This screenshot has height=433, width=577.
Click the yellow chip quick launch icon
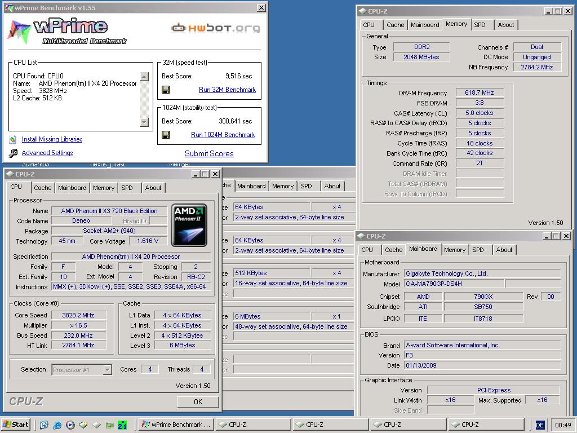[83, 425]
